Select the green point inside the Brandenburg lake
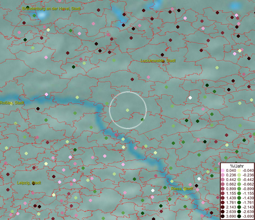The width and height of the screenshot is (255, 220). tap(34, 16)
